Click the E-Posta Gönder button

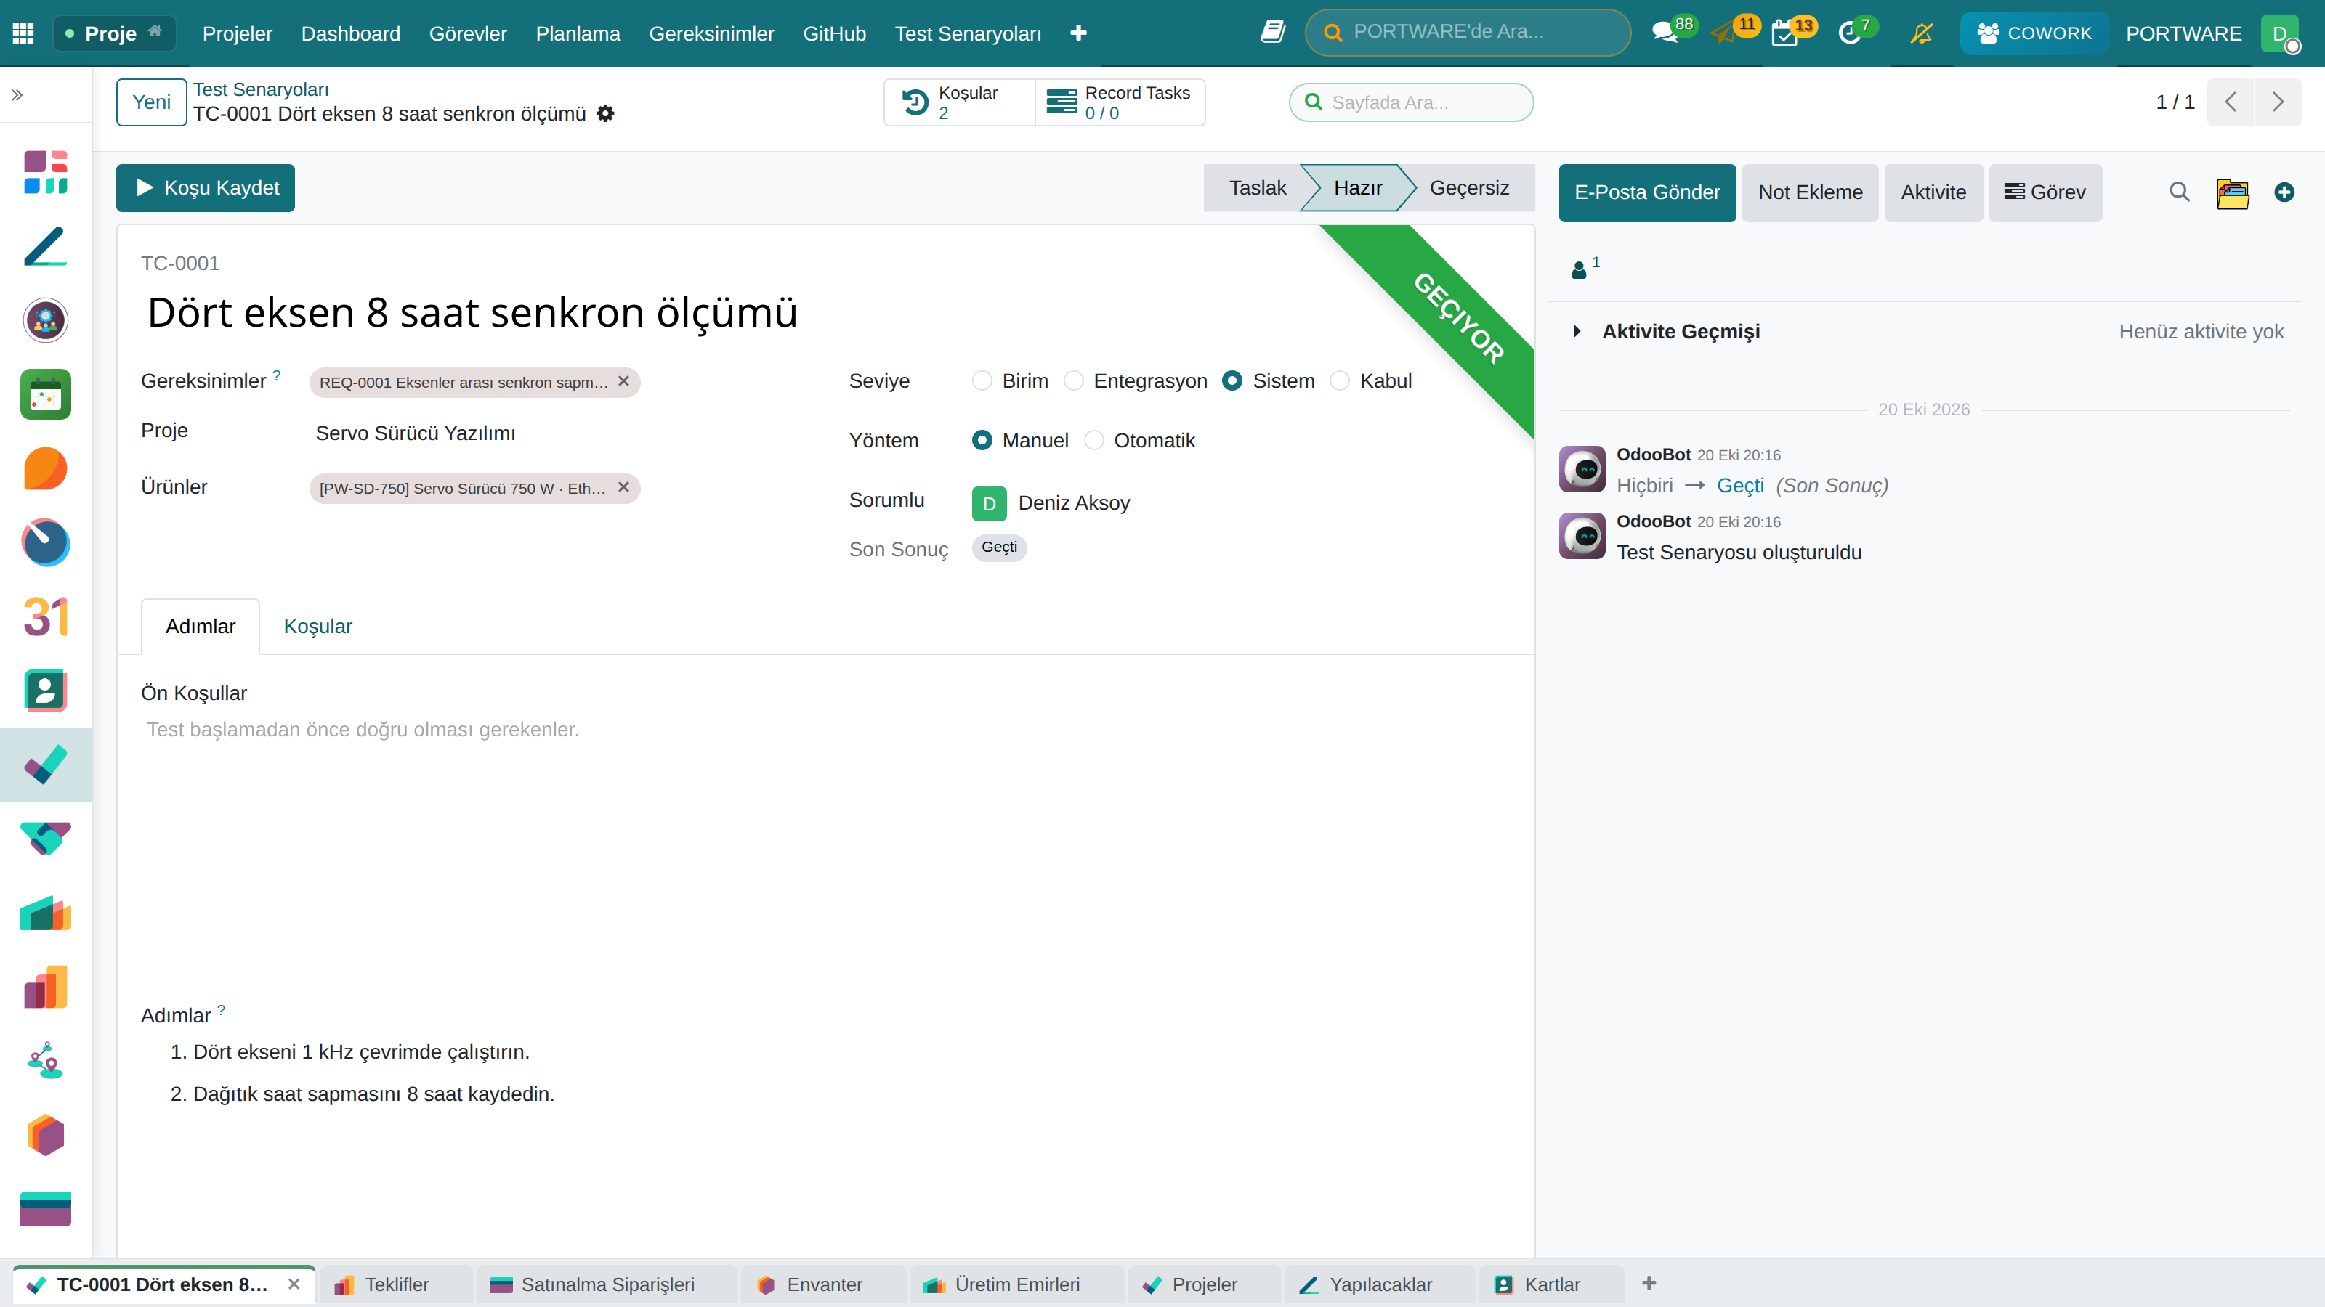(1647, 192)
